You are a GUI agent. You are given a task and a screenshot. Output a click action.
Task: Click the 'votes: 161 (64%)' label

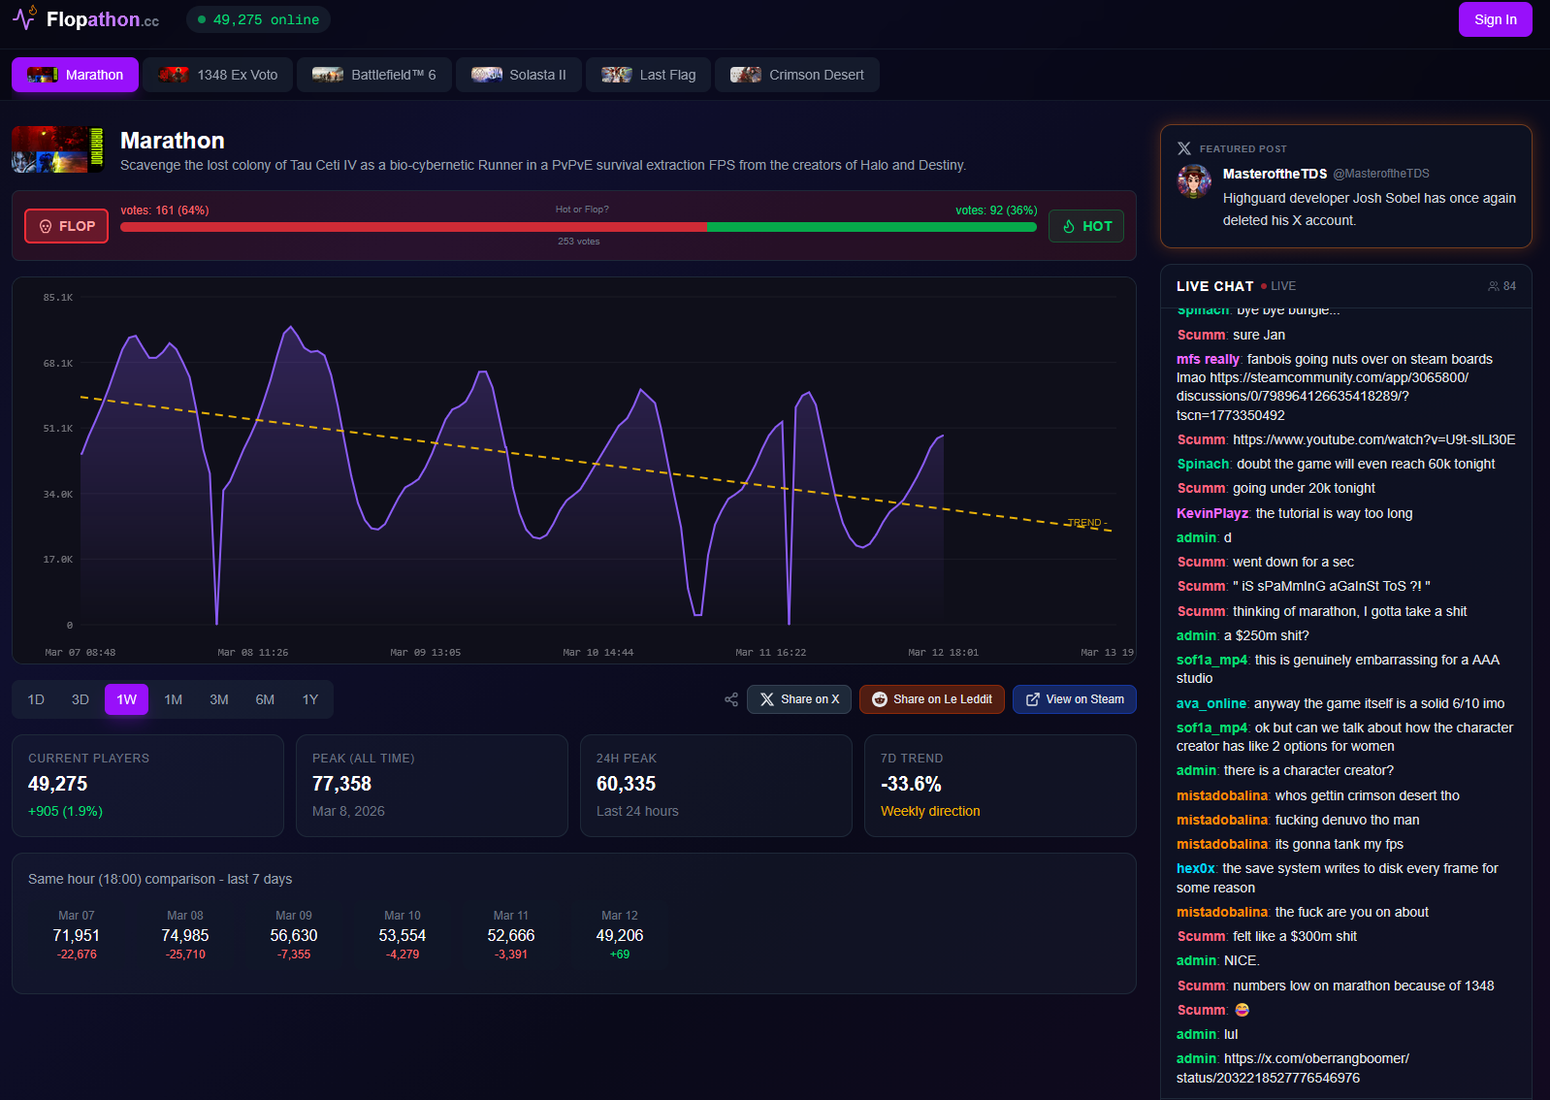pyautogui.click(x=165, y=210)
